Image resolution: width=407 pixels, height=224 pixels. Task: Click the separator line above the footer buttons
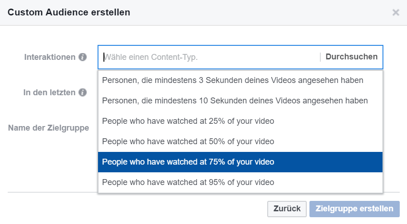click(x=53, y=192)
